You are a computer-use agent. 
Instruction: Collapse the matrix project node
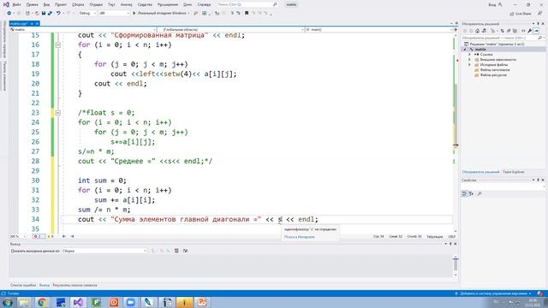[x=465, y=50]
